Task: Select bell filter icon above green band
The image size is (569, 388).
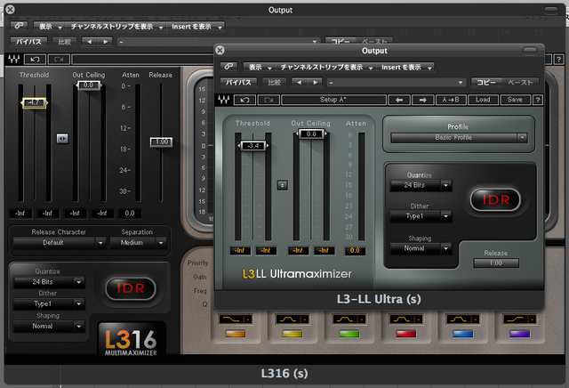Action: [x=349, y=319]
